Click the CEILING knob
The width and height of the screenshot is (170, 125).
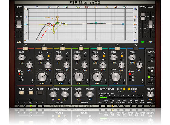(x=150, y=94)
